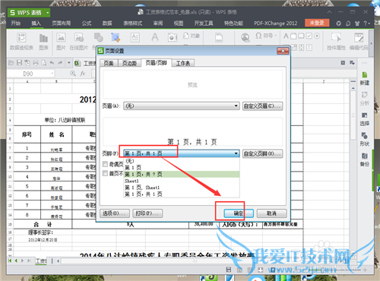The width and height of the screenshot is (380, 281).
Task: Click the 取消 cancel button
Action: (x=271, y=213)
